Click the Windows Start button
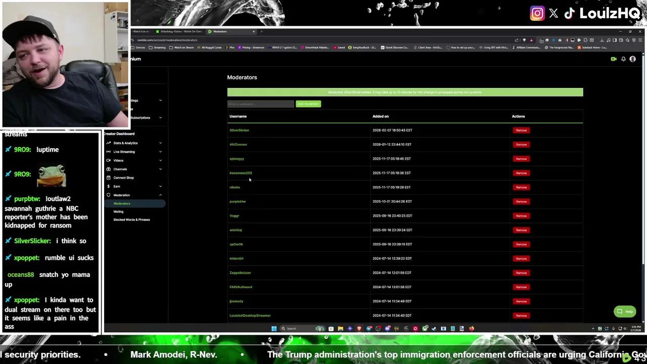The image size is (647, 364). [x=274, y=329]
